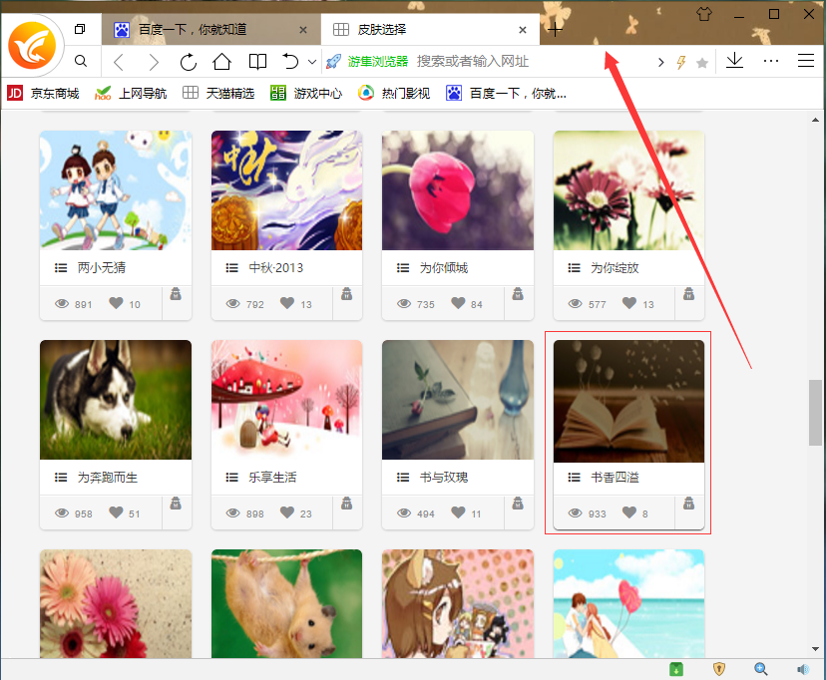Image resolution: width=826 pixels, height=680 pixels.
Task: Open the 游戏中心 bookmark
Action: point(306,94)
